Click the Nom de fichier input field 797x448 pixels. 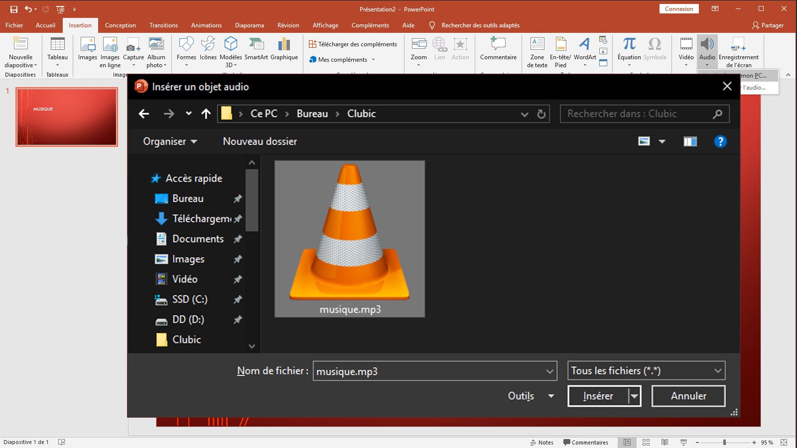coord(434,371)
